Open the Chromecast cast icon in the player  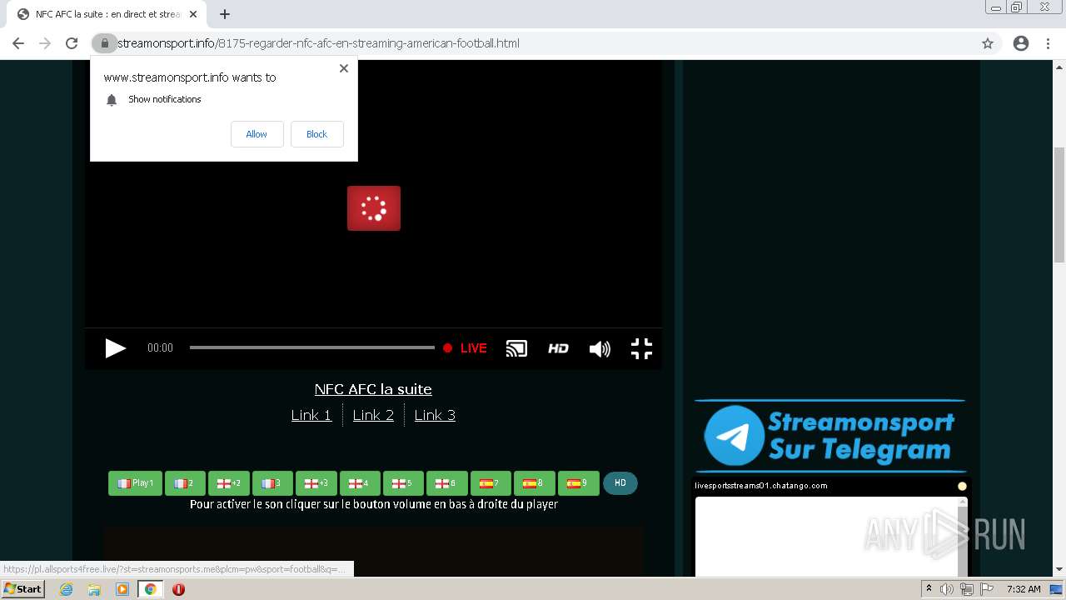pos(516,348)
